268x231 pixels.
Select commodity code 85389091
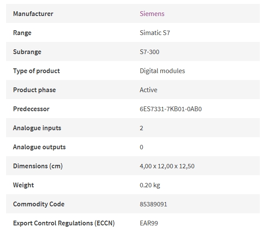pos(153,204)
